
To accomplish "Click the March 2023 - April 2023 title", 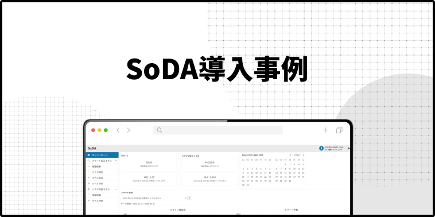I will click(253, 155).
